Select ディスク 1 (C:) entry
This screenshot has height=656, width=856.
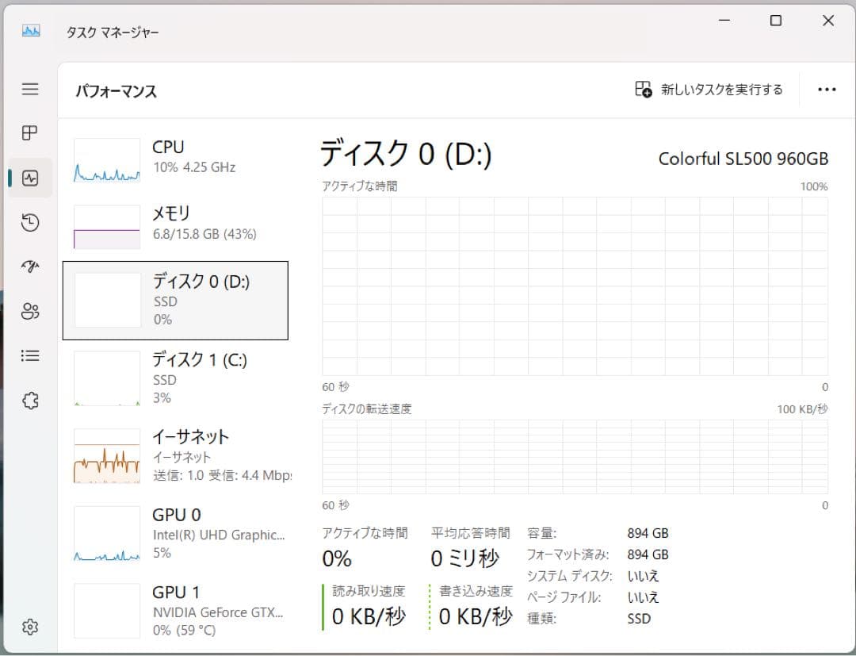click(x=174, y=378)
